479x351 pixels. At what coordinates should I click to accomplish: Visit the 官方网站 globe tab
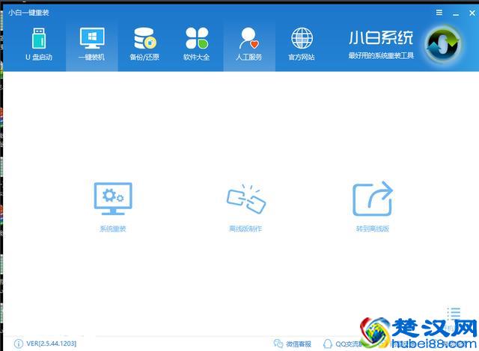pyautogui.click(x=302, y=44)
